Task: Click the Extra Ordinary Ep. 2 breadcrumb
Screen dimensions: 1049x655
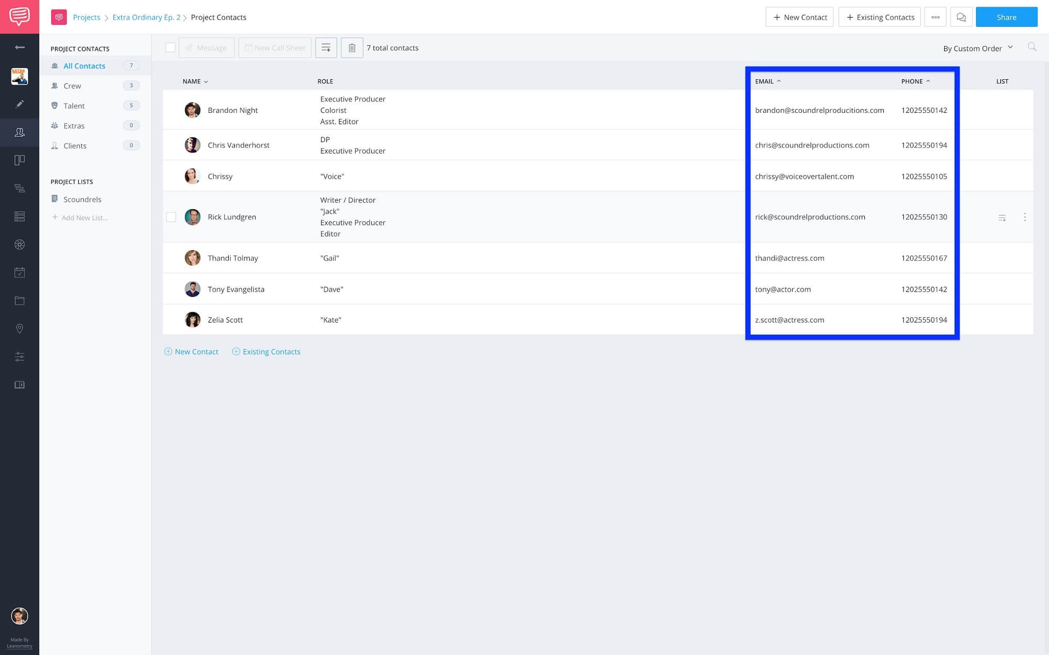Action: pyautogui.click(x=146, y=17)
